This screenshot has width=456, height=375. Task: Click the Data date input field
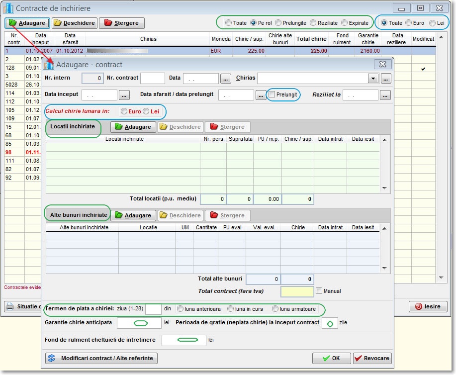(201, 78)
